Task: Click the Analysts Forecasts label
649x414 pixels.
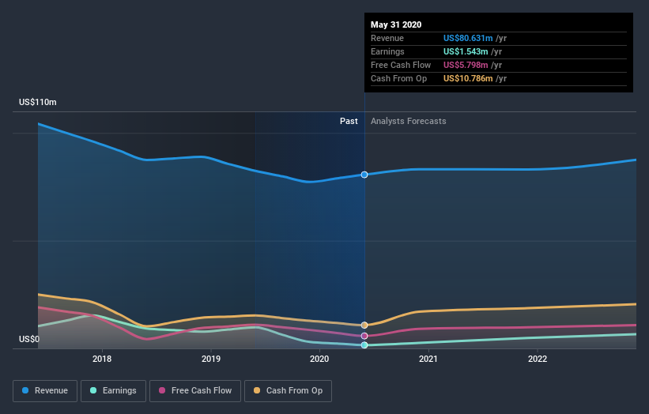Action: [x=409, y=121]
